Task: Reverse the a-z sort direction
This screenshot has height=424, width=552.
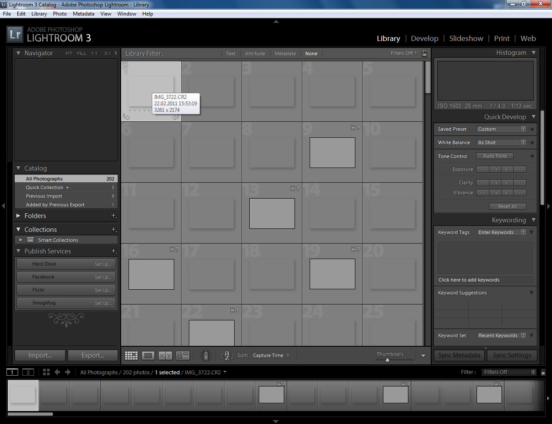Action: click(x=227, y=355)
